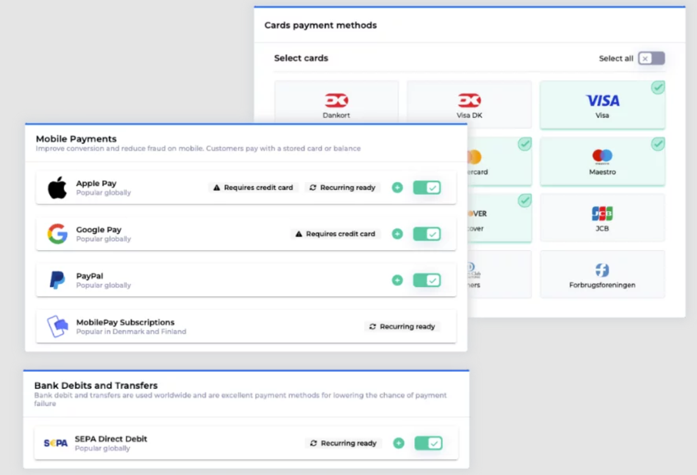The height and width of the screenshot is (475, 697).
Task: Select the Visa DK card tile
Action: point(469,104)
